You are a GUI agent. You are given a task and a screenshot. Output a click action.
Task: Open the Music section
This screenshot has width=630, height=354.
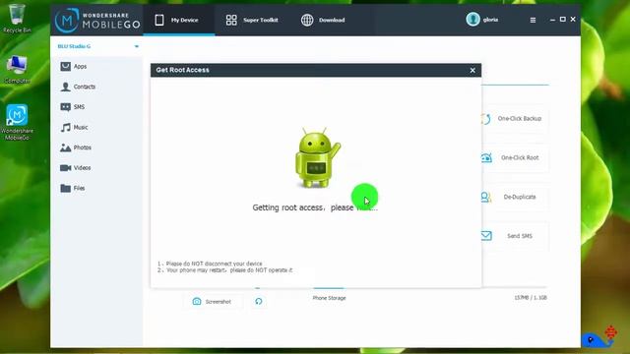75,127
